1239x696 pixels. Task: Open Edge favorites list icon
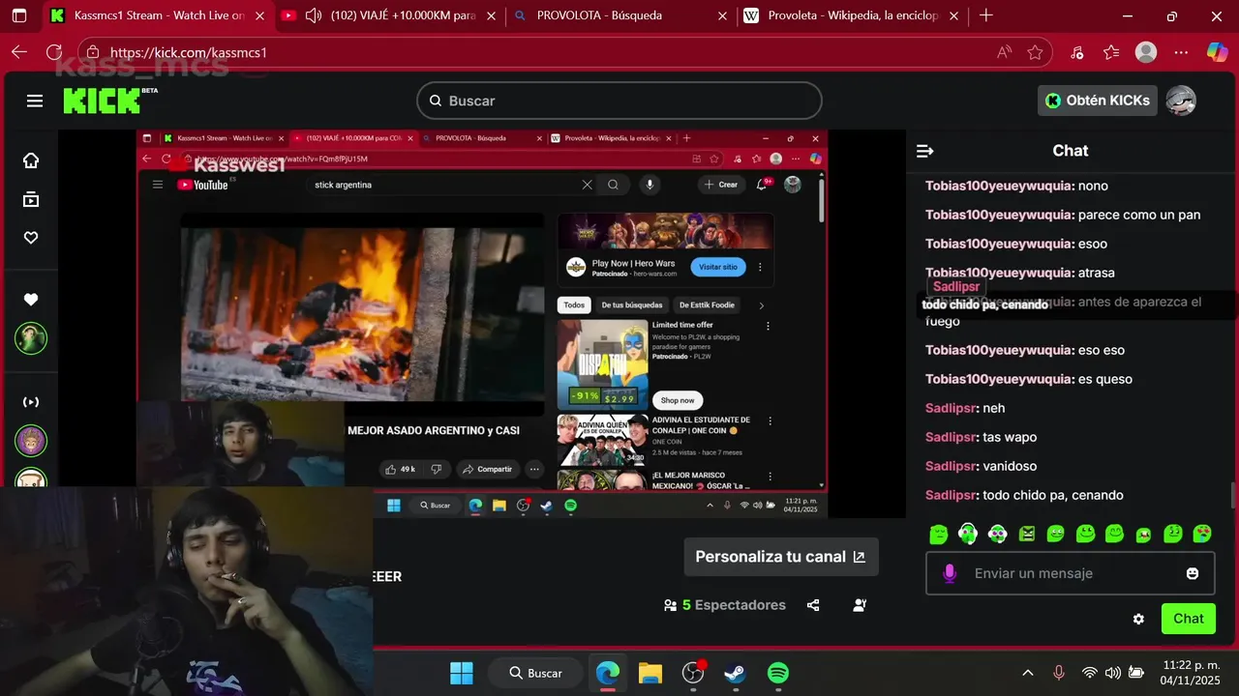[1110, 52]
